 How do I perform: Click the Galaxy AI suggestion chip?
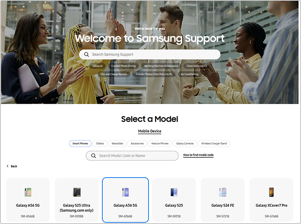(x=98, y=66)
